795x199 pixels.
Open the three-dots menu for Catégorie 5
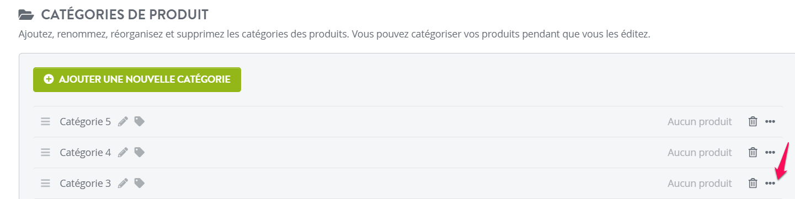point(770,121)
